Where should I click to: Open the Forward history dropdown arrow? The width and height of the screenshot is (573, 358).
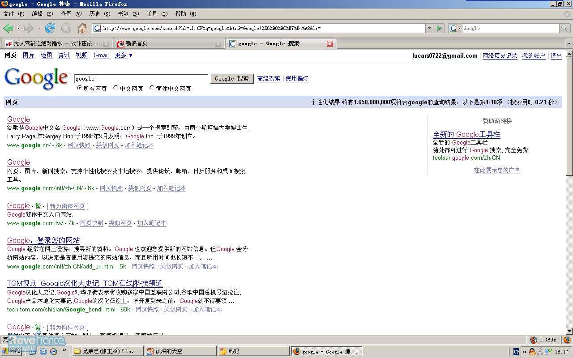[x=39, y=28]
